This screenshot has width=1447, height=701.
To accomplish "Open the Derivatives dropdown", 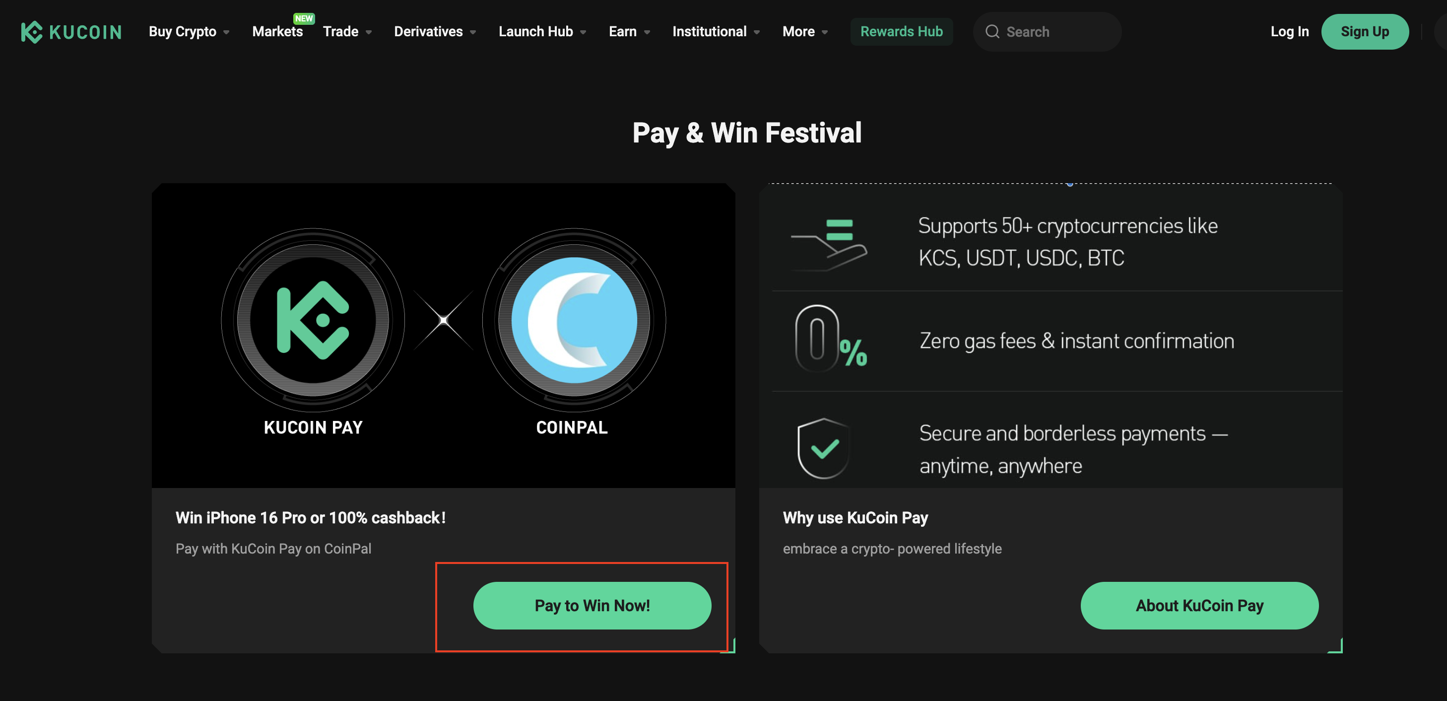I will coord(435,31).
